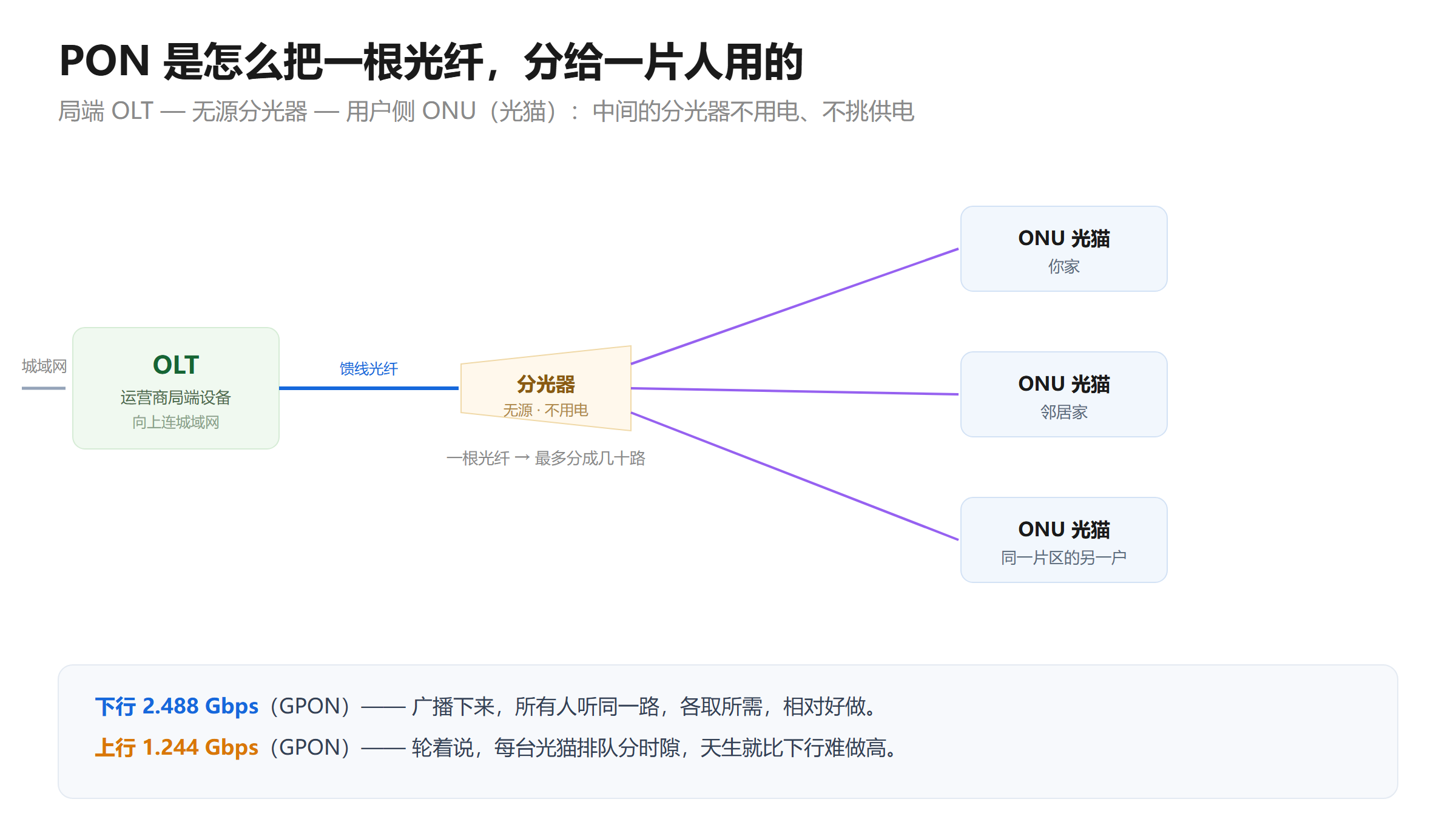Click the sentence 广播下来，所有人听同一路
The height and width of the screenshot is (819, 1456).
536,706
